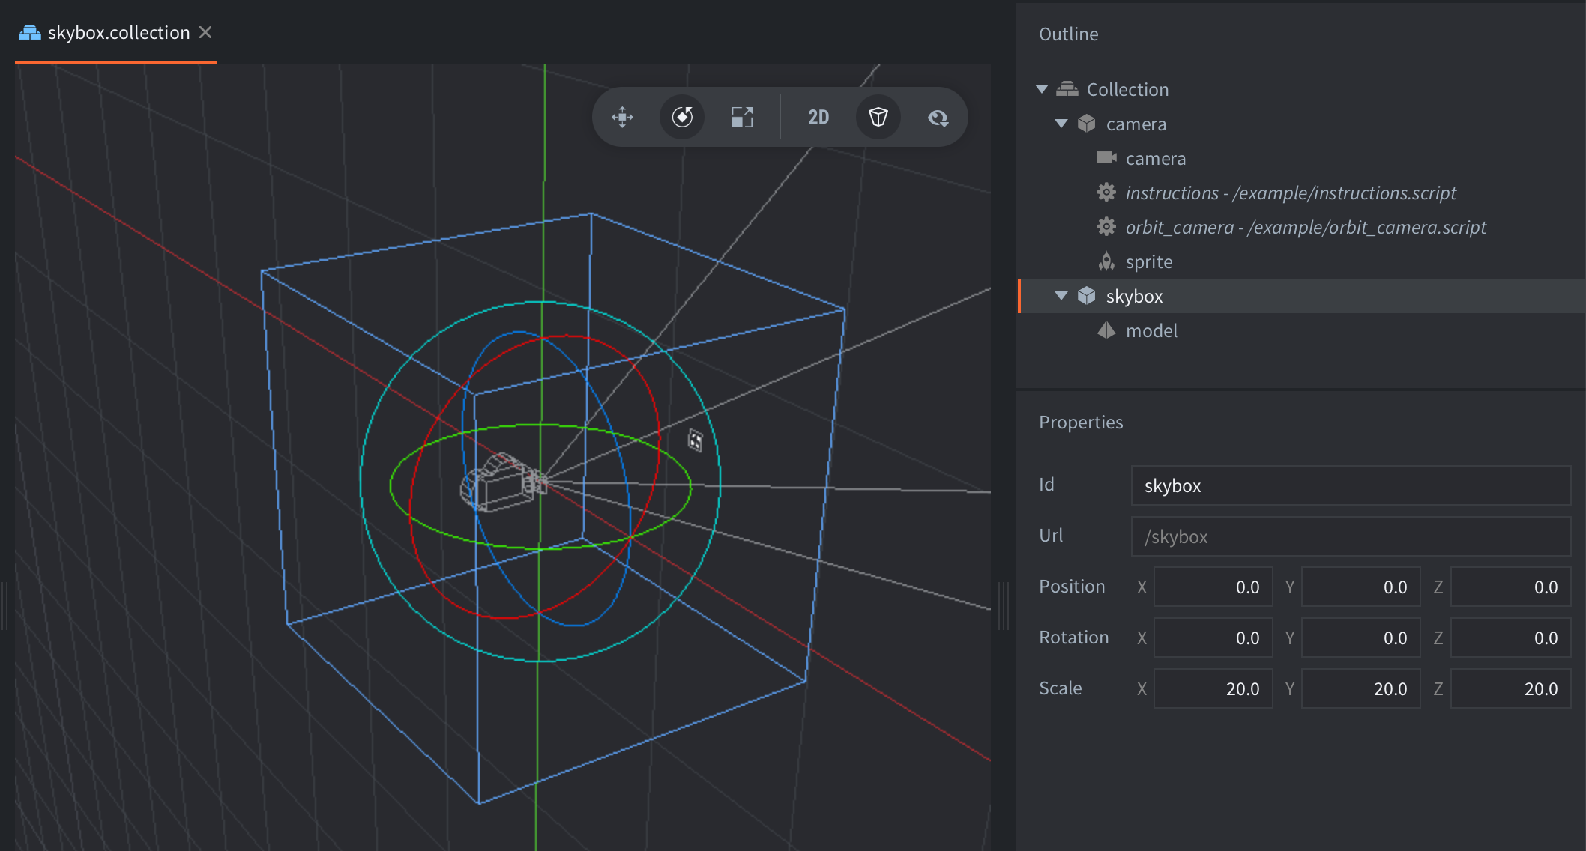1586x851 pixels.
Task: Switch to the skybox.collection tab
Action: click(118, 33)
